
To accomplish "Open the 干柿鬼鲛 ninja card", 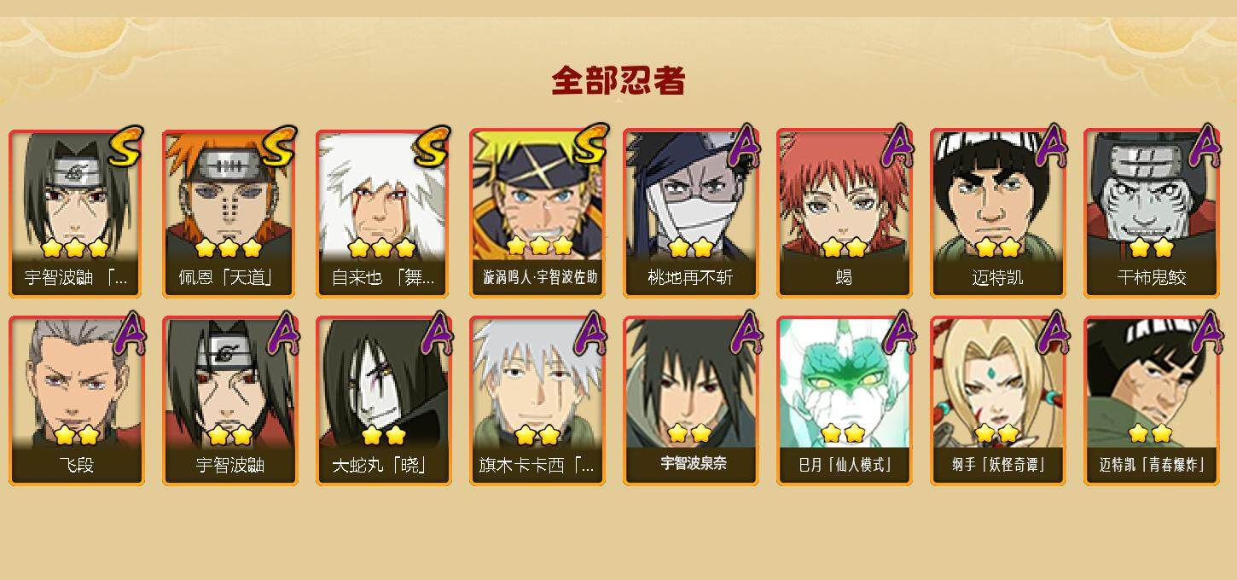I will click(x=1152, y=213).
